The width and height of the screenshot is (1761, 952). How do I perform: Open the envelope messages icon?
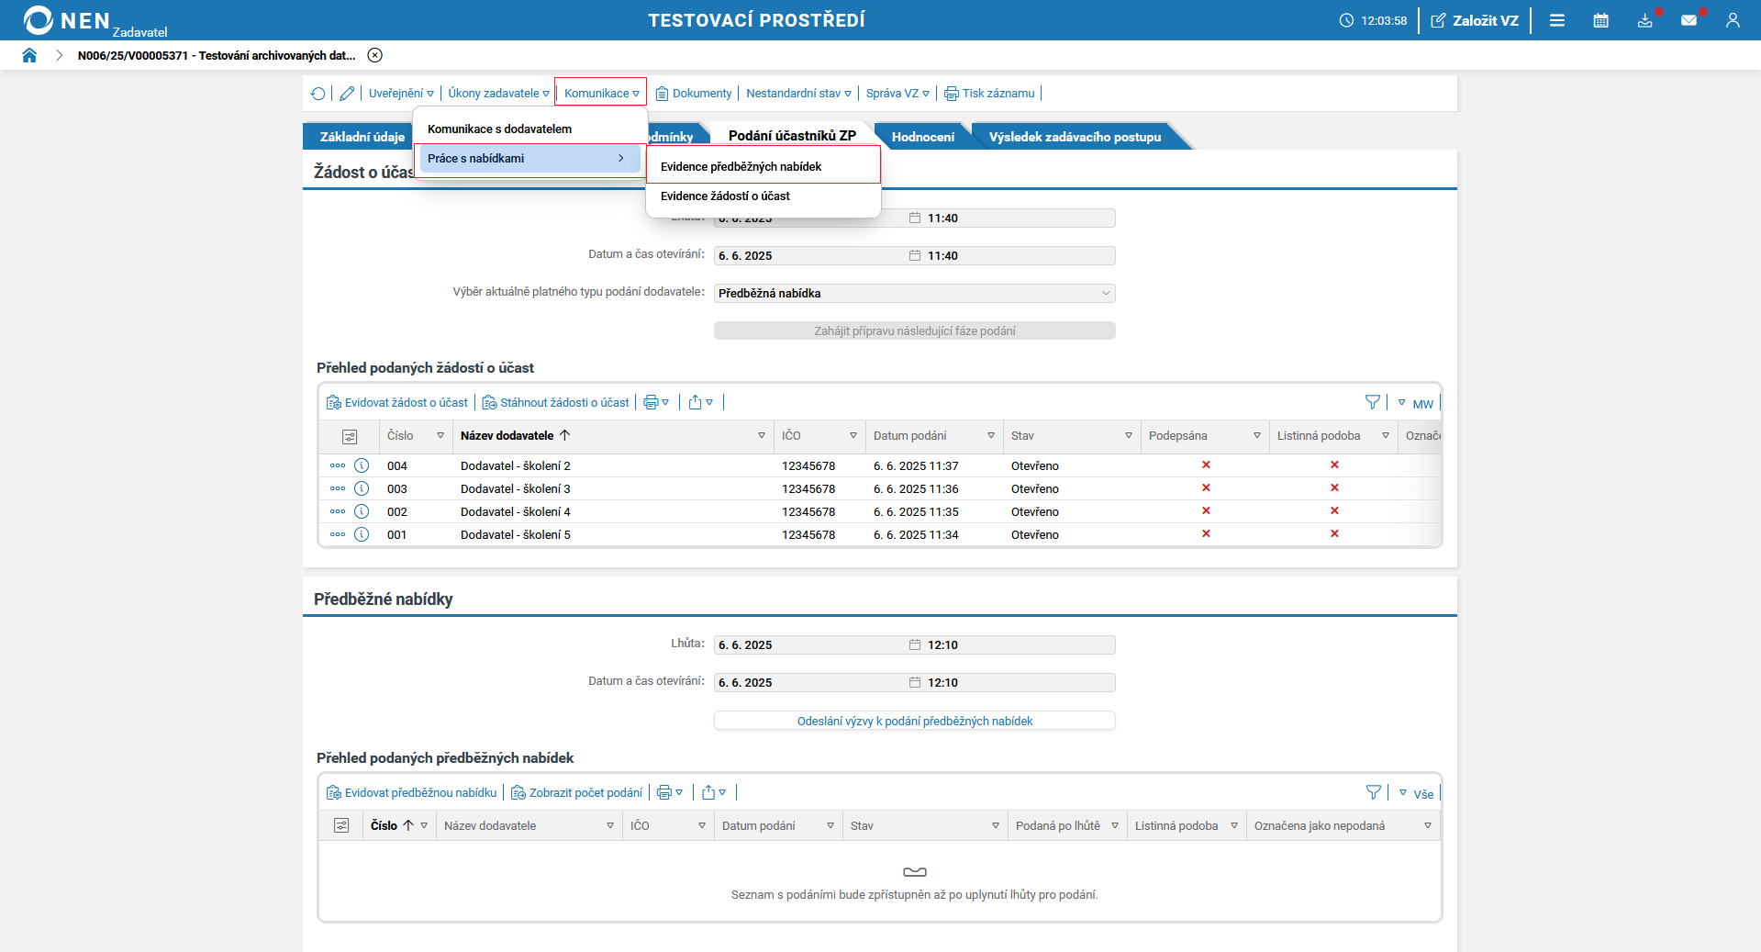[1689, 20]
